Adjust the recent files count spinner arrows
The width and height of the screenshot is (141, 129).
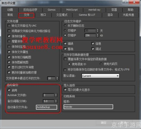click(x=57, y=78)
